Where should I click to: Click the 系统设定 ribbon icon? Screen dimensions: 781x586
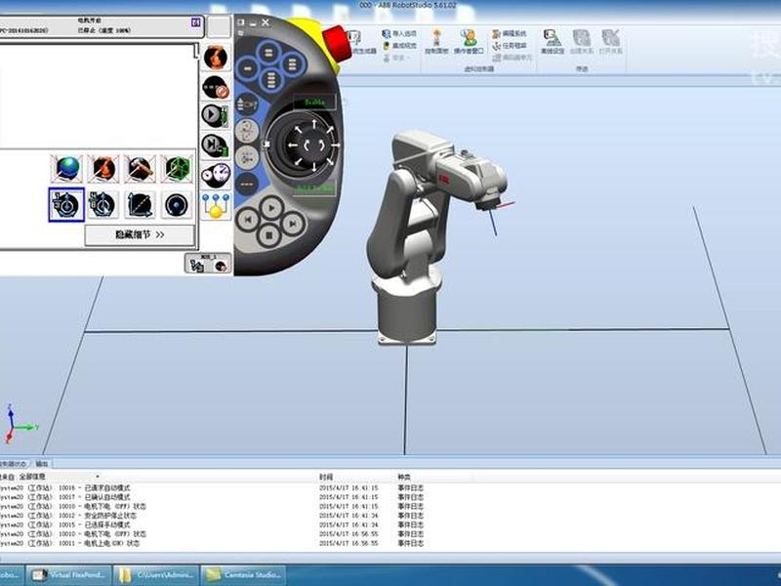click(x=553, y=41)
